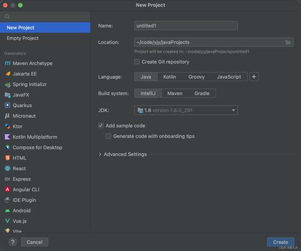Viewport: 301px width, 251px height.
Task: Click the Ktor generator icon
Action: click(x=8, y=126)
